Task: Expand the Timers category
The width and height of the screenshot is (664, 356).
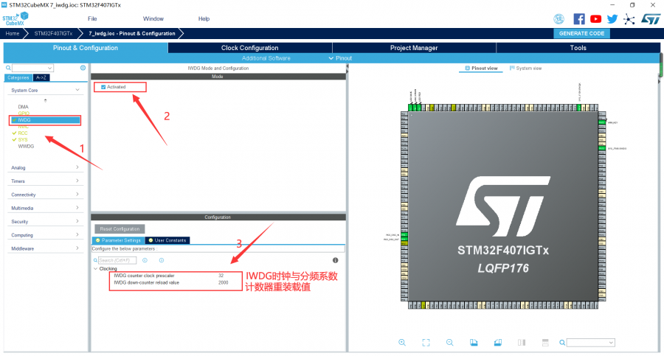Action: click(45, 181)
